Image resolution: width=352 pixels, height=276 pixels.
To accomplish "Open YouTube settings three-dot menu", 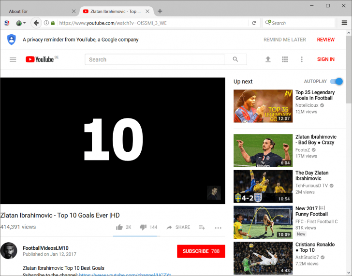I will point(302,59).
